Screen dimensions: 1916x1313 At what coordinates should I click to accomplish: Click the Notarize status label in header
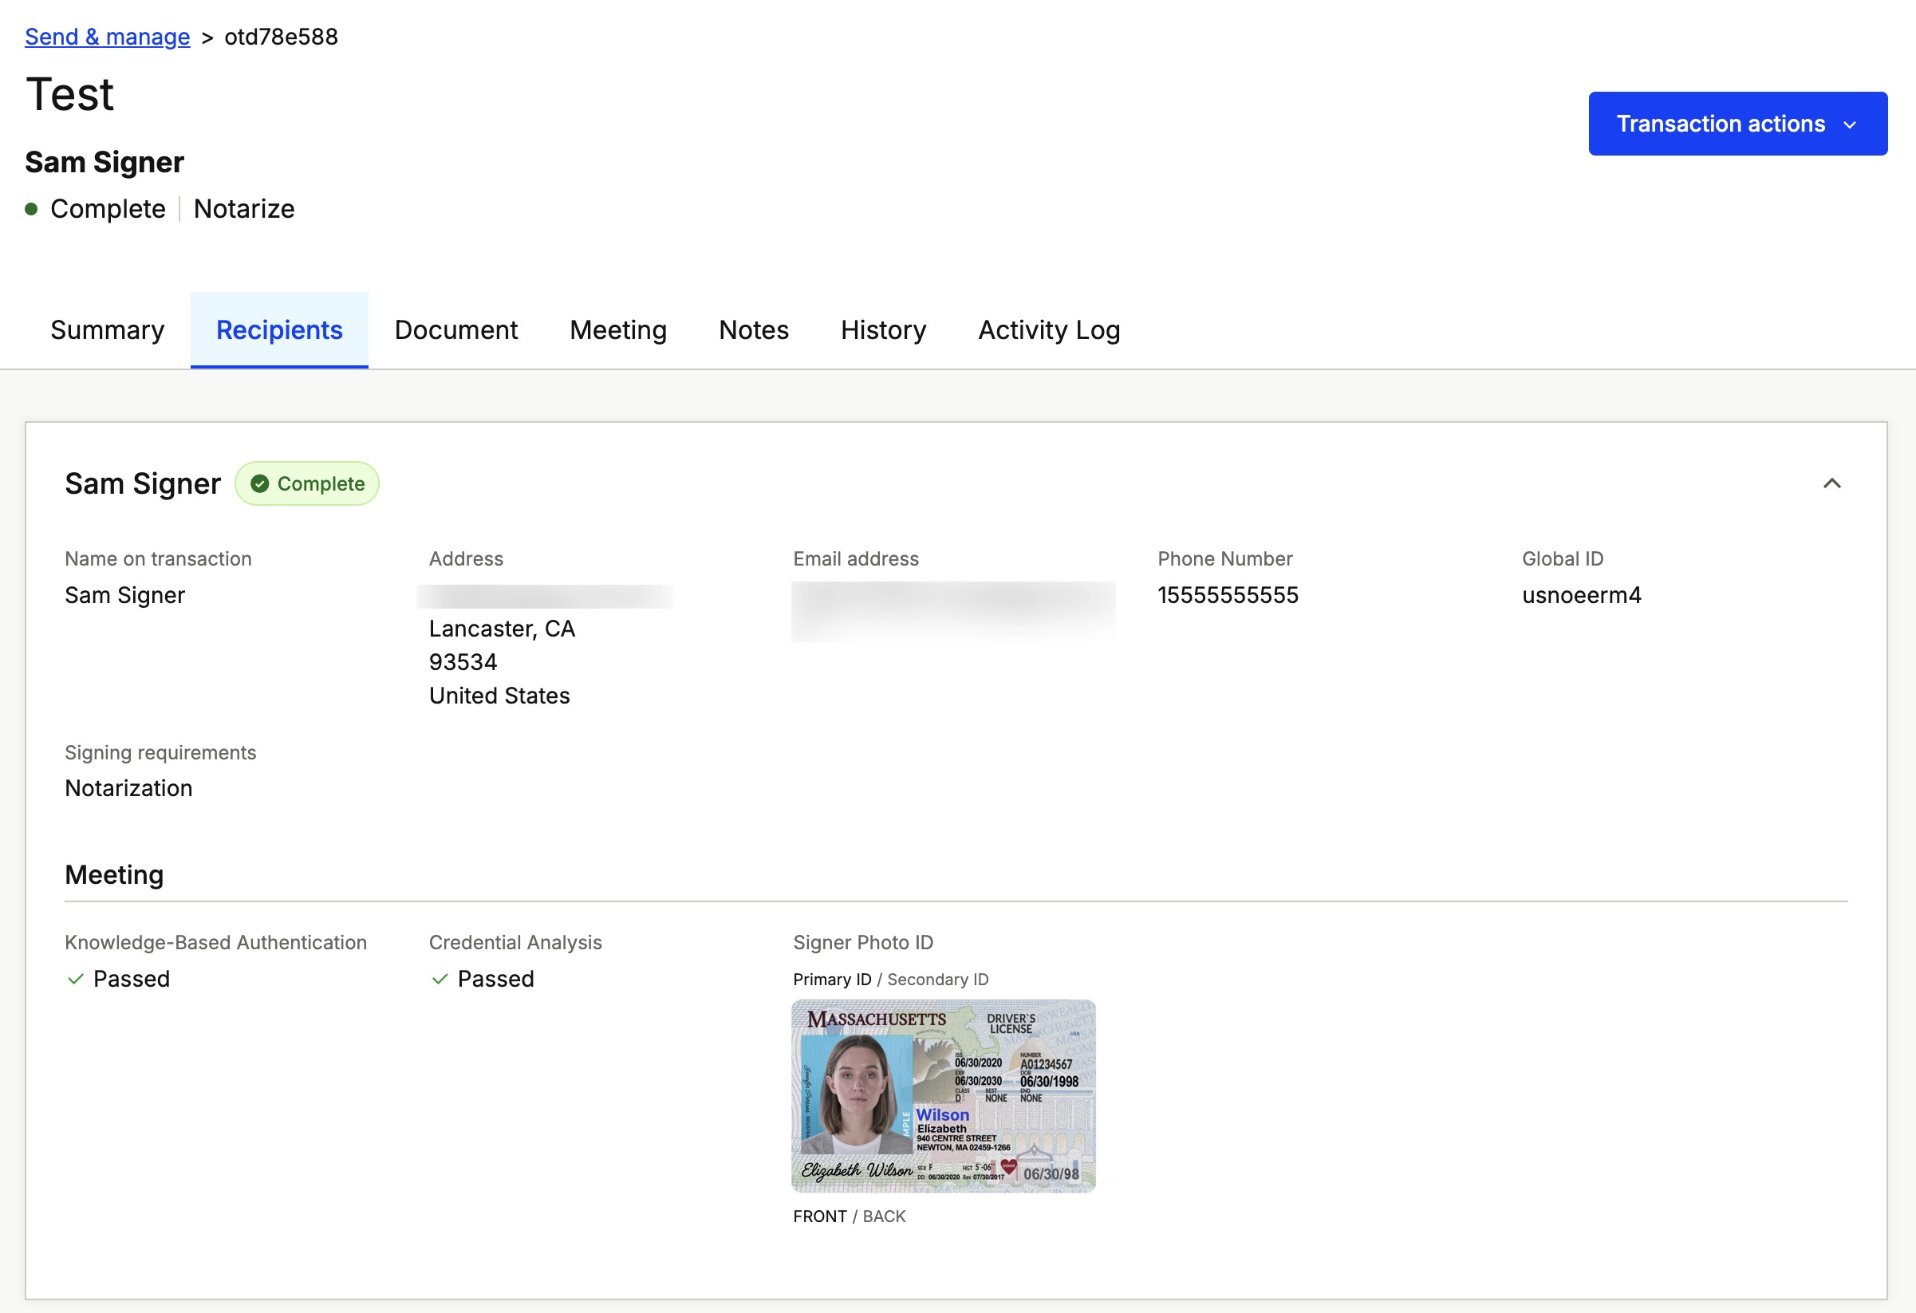coord(244,208)
